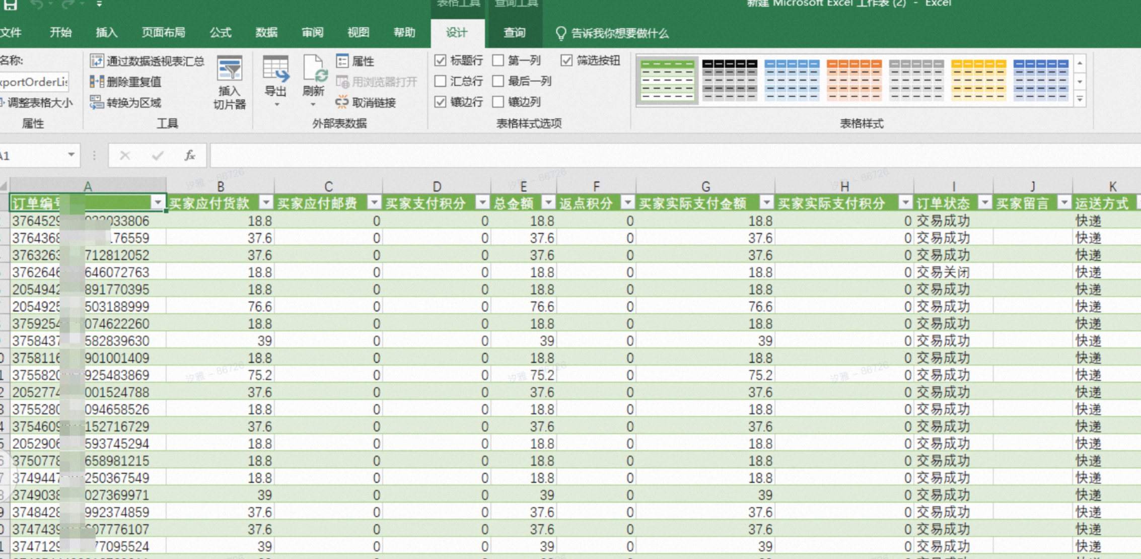
Task: Click Summarize with PivotTable (通过数据透视表汇总)
Action: tap(147, 61)
